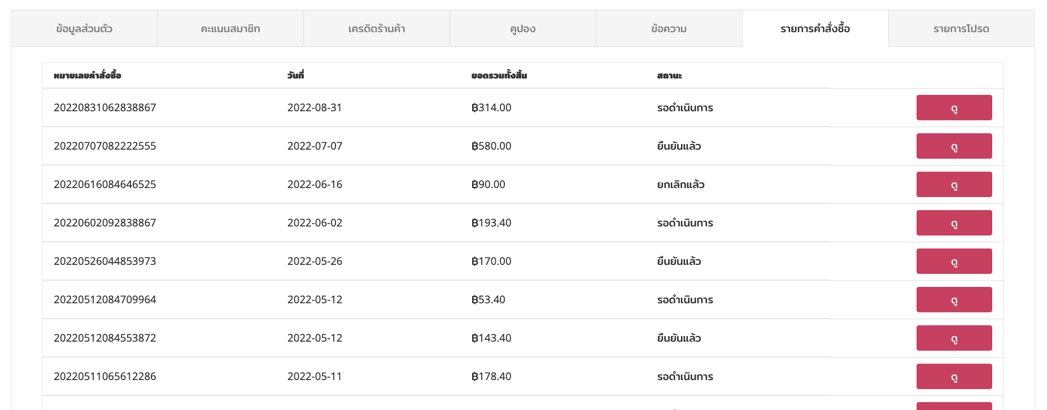Screen dimensions: 1047x410
Task: Select the คูปอง tab
Action: 523,28
